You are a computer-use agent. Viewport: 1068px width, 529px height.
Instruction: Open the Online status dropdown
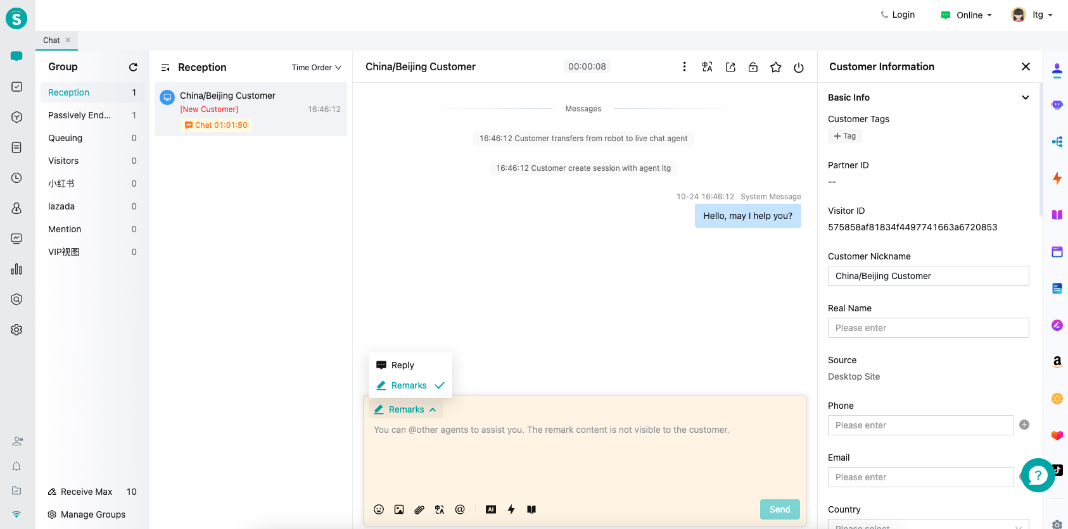click(967, 15)
